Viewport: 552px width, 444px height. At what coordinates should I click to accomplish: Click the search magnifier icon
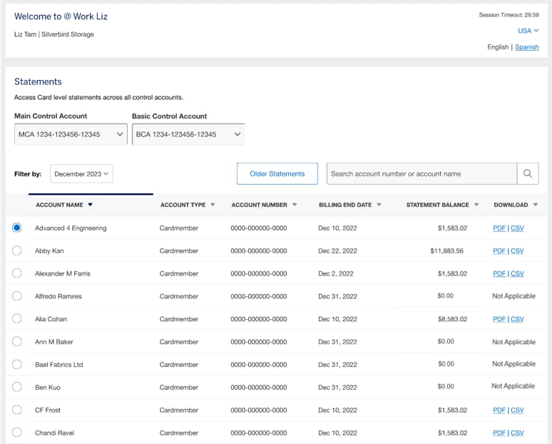[528, 173]
